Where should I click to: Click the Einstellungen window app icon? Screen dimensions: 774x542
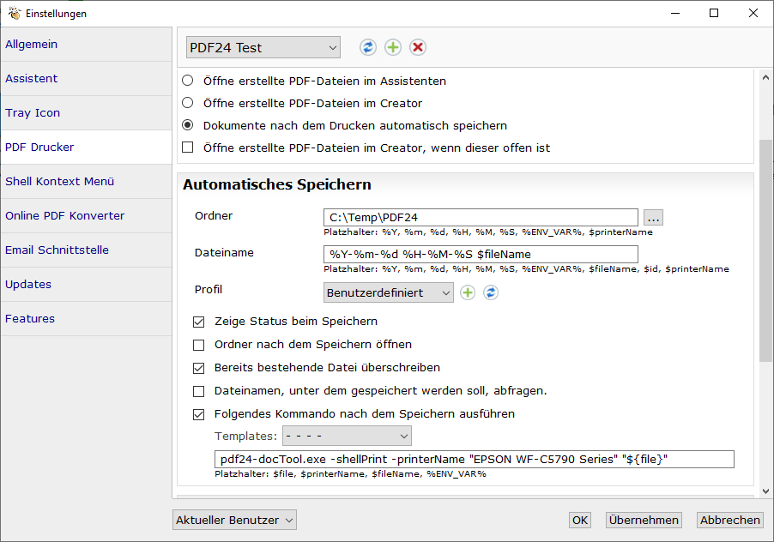[14, 13]
